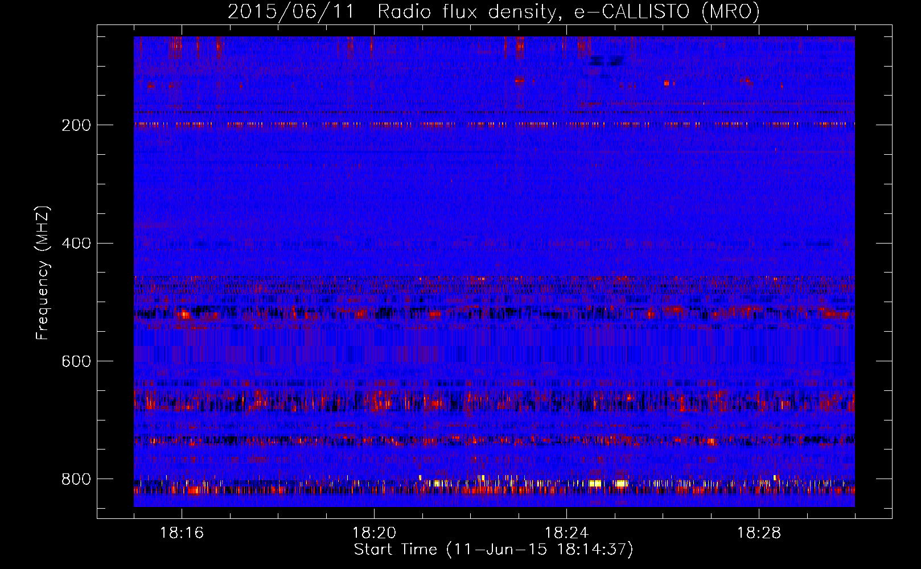The width and height of the screenshot is (921, 569).
Task: Click the 18:28 time tick label
Action: click(759, 533)
